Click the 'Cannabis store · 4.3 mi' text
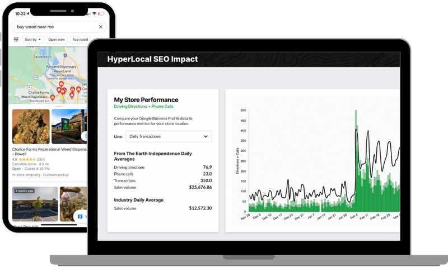The height and width of the screenshot is (267, 448). [30, 164]
